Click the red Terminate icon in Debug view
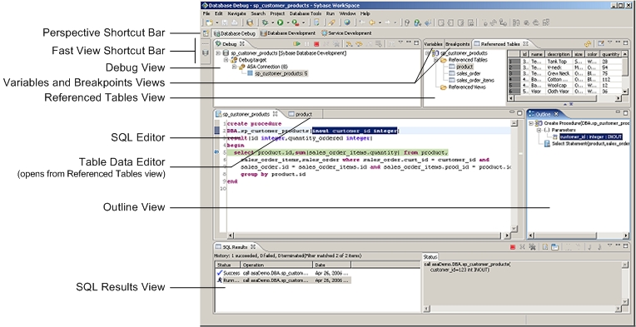Viewport: 636px width, 327px height. click(316, 44)
